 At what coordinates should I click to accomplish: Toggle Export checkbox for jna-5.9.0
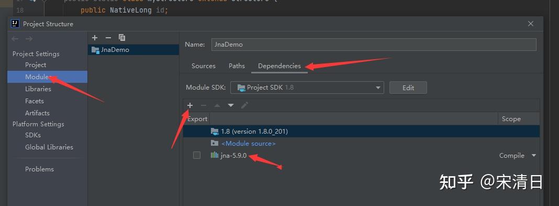click(197, 155)
